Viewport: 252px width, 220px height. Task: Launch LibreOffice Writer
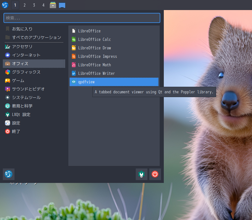click(x=96, y=74)
